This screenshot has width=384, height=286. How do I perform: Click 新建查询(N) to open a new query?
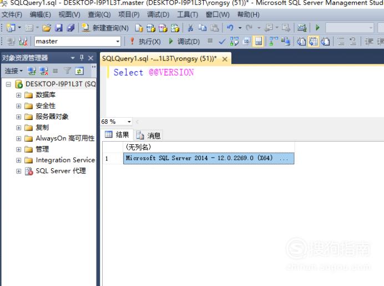[x=105, y=28]
